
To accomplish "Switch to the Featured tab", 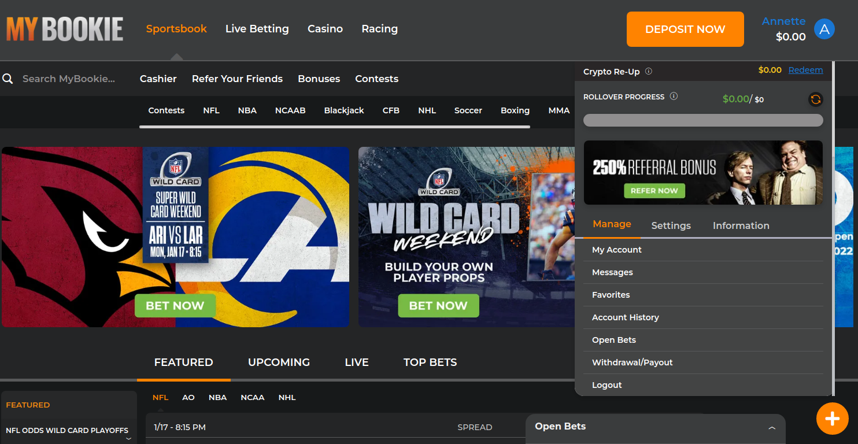I will click(x=184, y=362).
